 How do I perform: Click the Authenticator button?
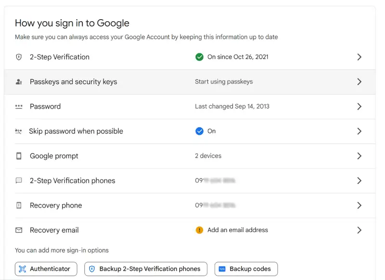tap(46, 269)
